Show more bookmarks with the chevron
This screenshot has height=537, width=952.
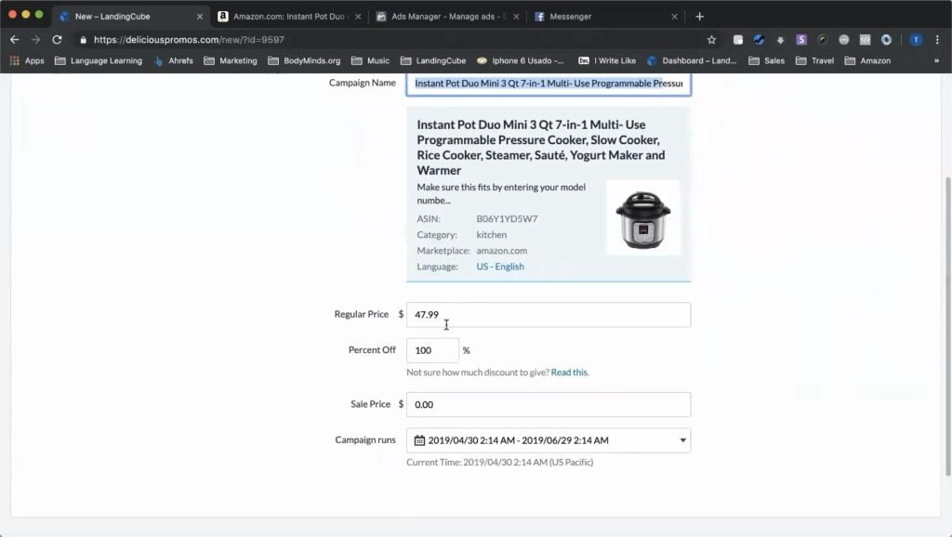click(936, 60)
